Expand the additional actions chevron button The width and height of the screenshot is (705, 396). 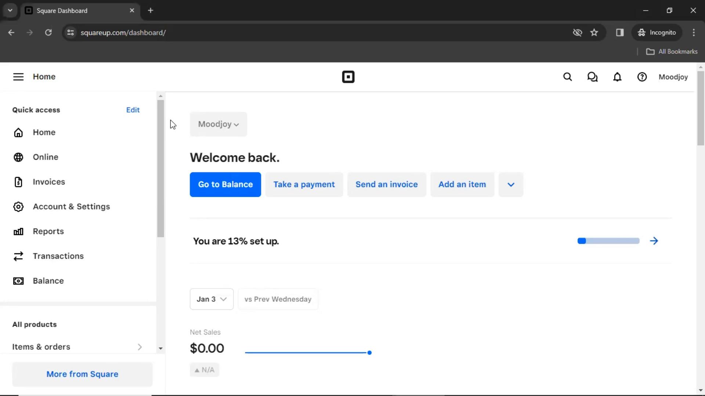(511, 184)
